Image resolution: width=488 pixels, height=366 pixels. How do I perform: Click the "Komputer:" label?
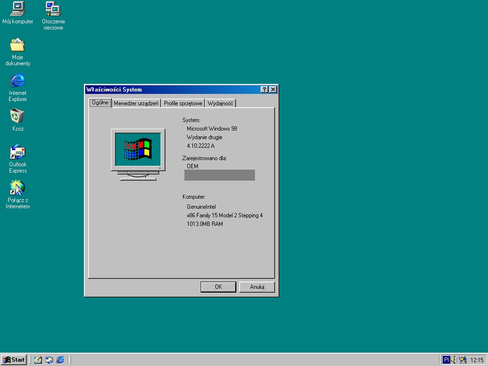(194, 197)
